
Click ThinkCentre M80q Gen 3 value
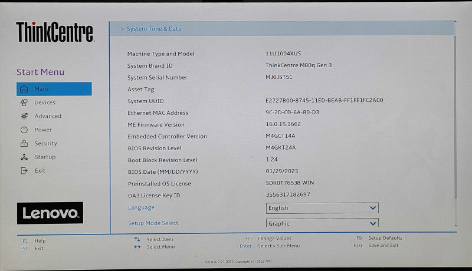coord(299,65)
